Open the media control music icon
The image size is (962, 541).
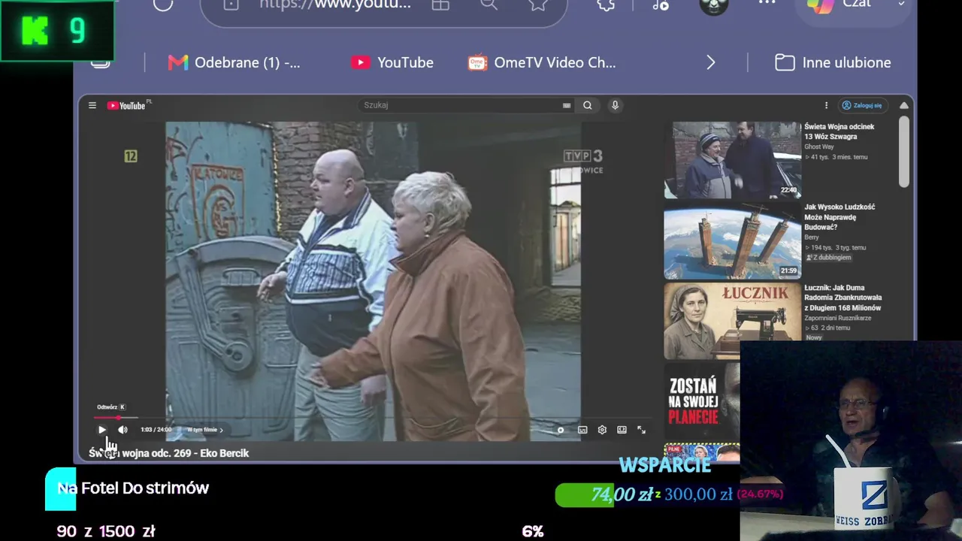click(661, 5)
